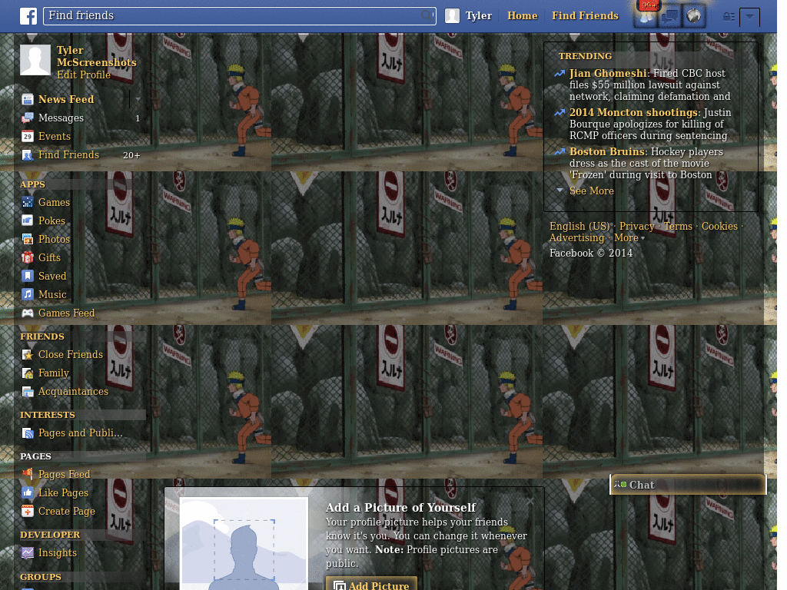
Task: Click the Family list icon
Action: [x=28, y=373]
